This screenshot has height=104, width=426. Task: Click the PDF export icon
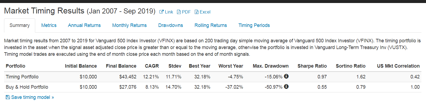tap(179, 12)
